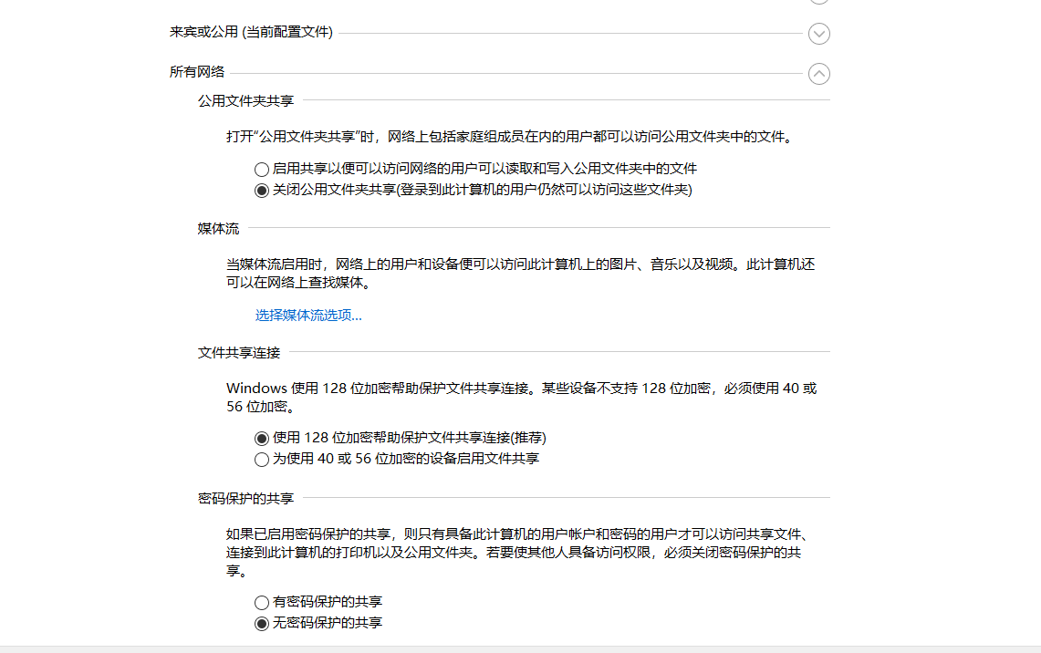Select 有密码保护的共享 radio button
1041x653 pixels.
(x=262, y=603)
